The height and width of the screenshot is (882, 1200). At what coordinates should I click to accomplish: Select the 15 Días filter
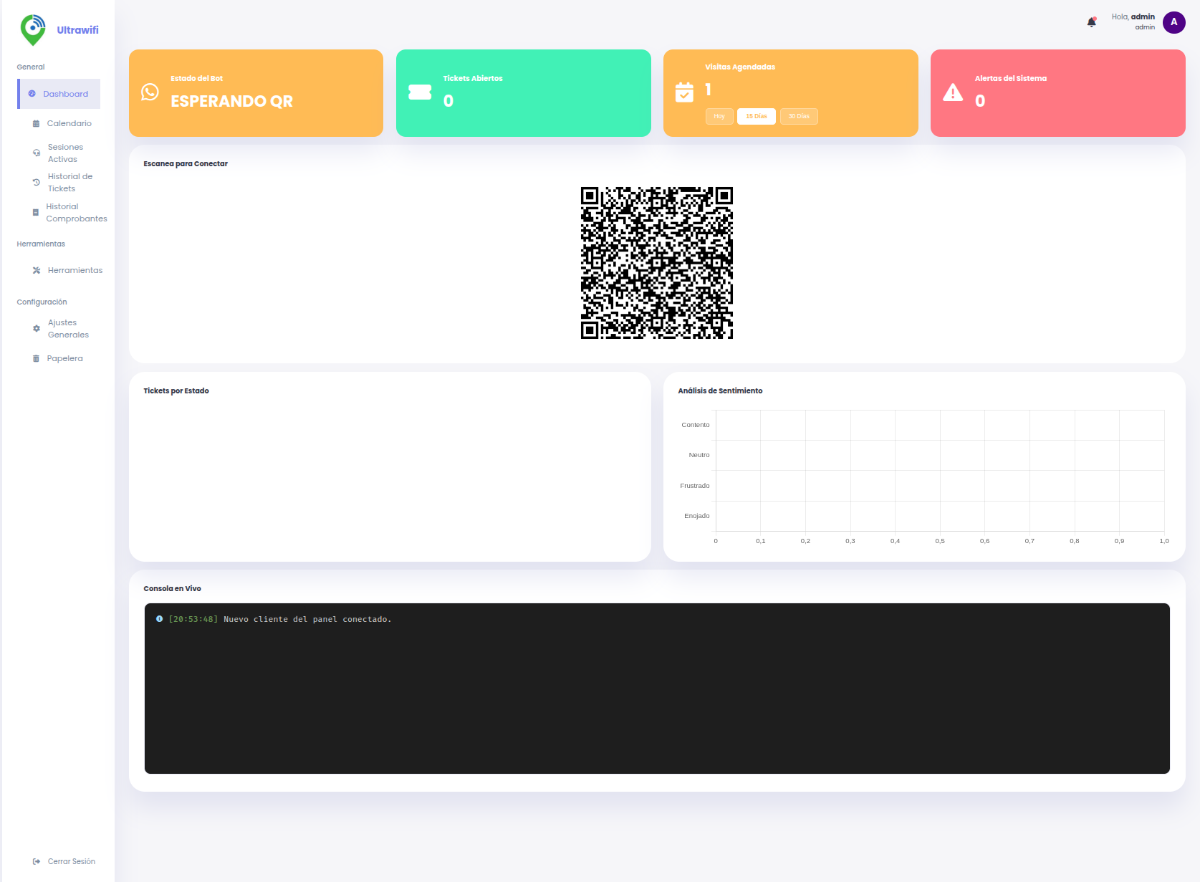(756, 116)
